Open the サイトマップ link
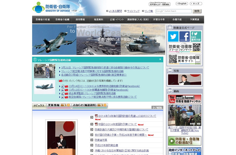This screenshot has height=155, width=236. click(133, 11)
